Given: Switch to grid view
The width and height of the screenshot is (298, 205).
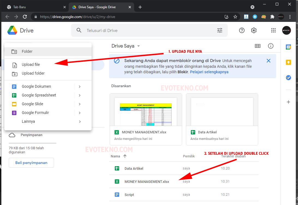Looking at the screenshot, I should tap(258, 46).
